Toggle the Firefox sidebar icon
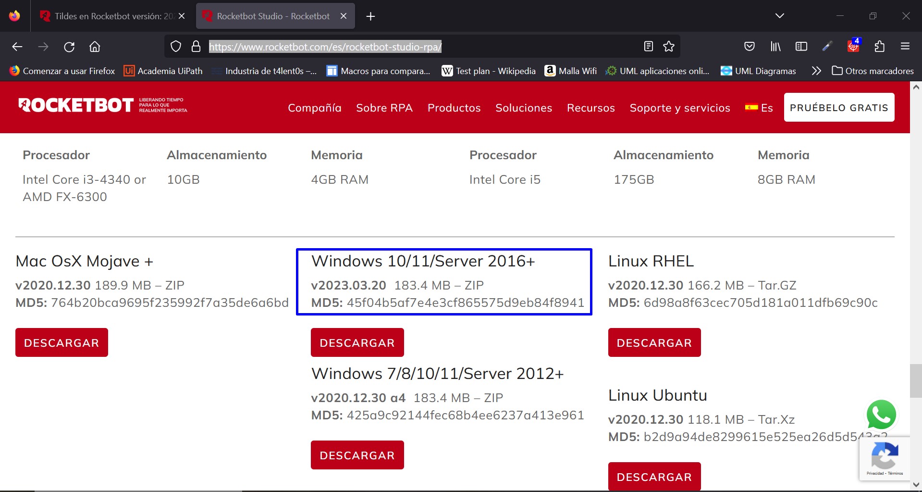This screenshot has width=922, height=492. click(x=801, y=47)
